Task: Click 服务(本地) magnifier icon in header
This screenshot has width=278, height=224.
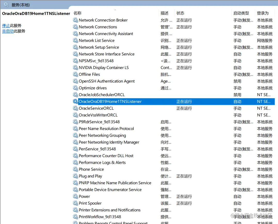Action: point(6,5)
